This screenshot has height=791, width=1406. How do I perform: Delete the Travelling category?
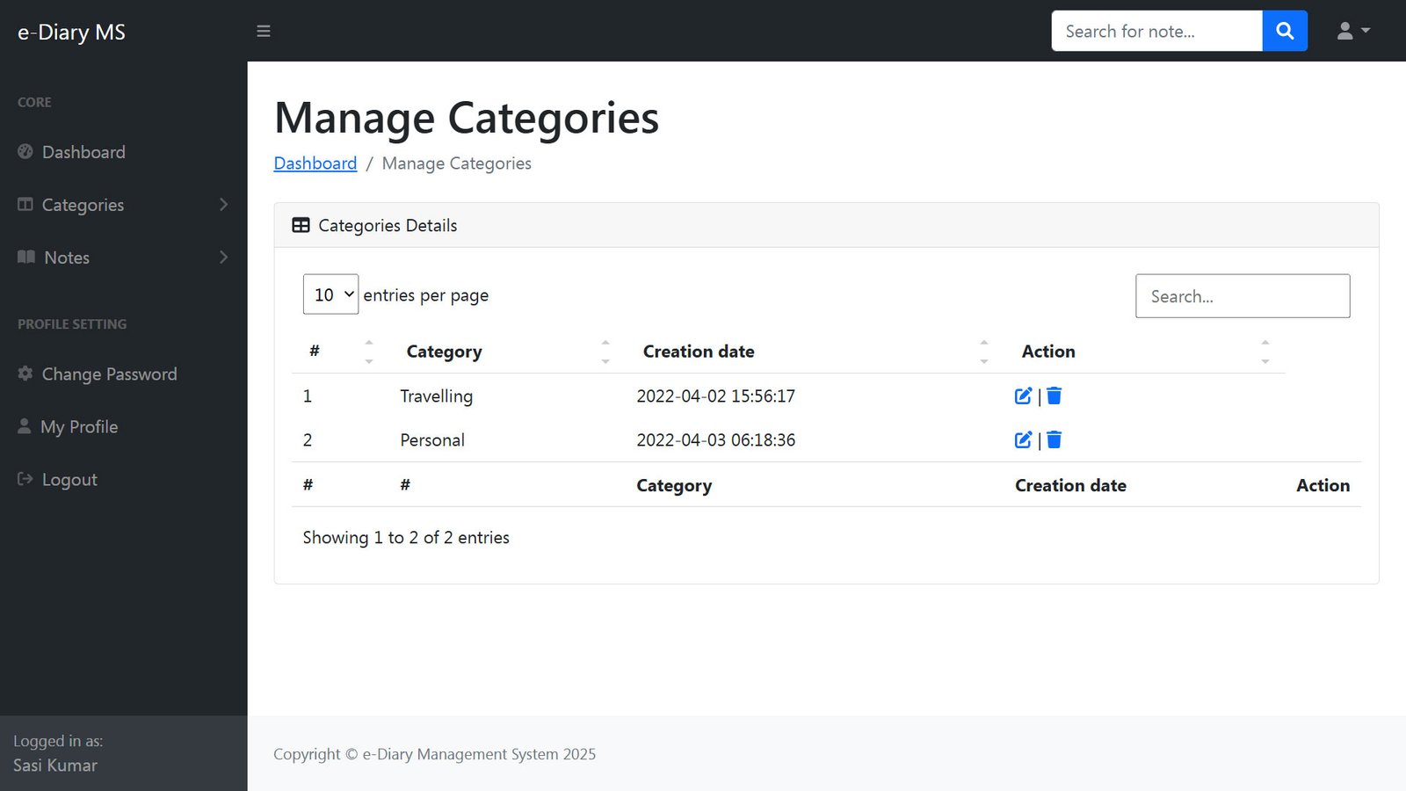pos(1054,395)
